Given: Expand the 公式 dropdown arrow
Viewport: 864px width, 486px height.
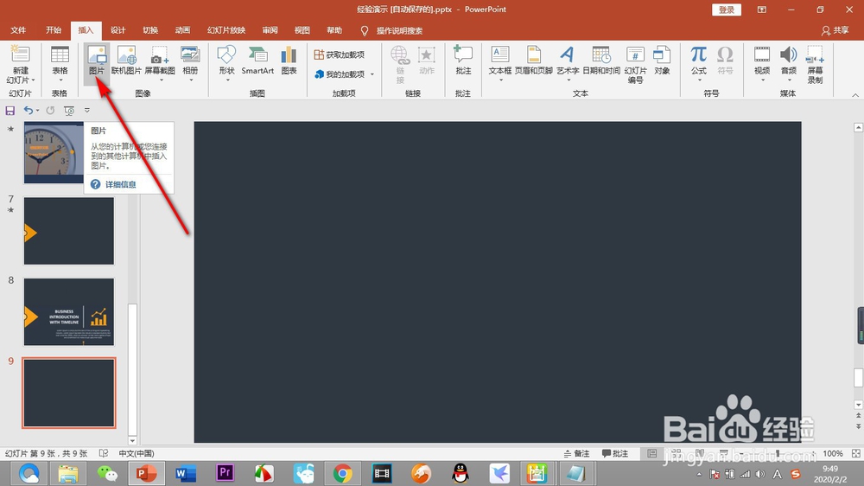Looking at the screenshot, I should [699, 80].
